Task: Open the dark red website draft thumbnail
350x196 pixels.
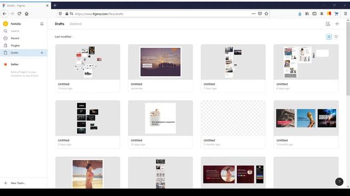Action: 233,173
